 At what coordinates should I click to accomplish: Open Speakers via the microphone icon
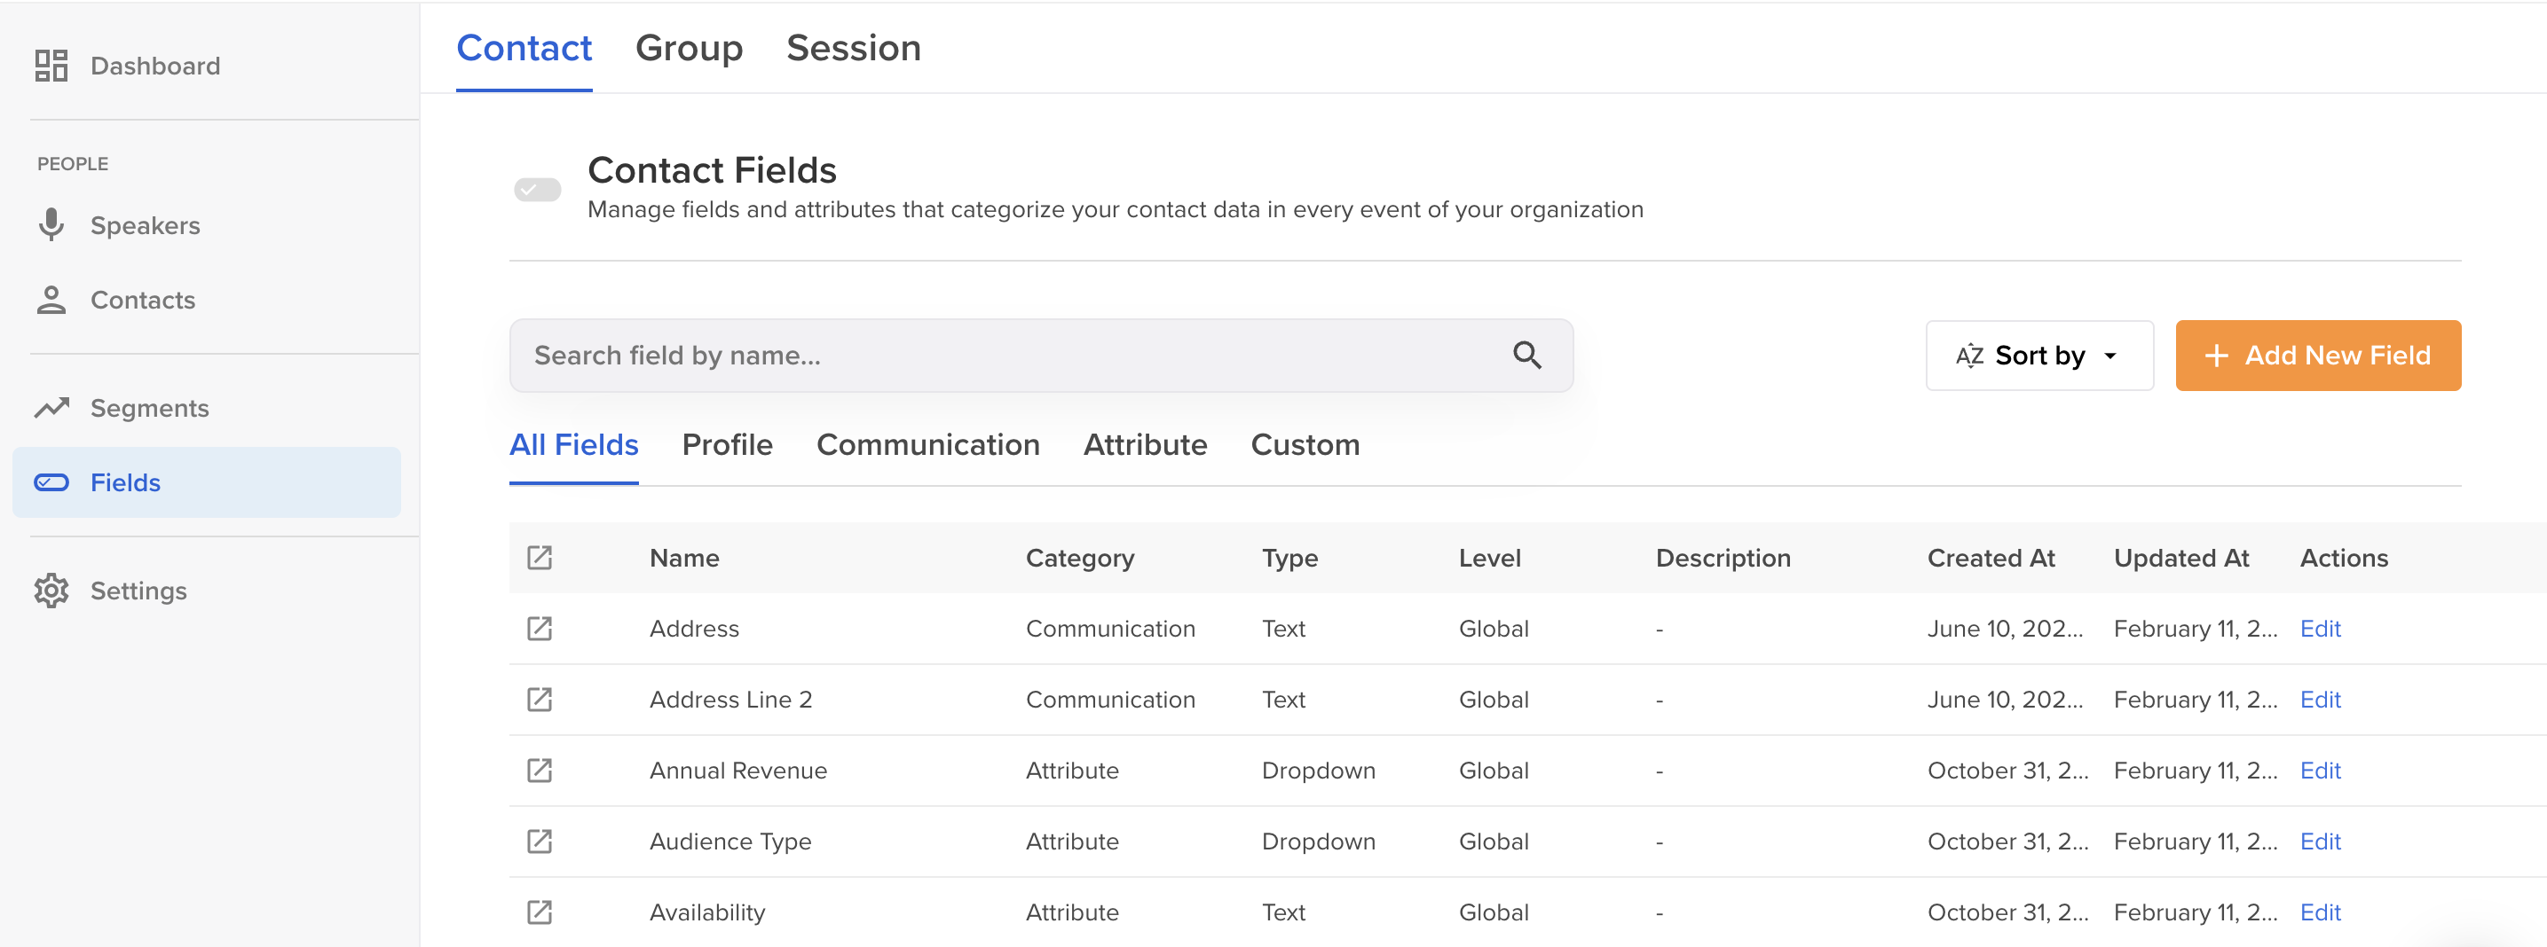coord(51,225)
